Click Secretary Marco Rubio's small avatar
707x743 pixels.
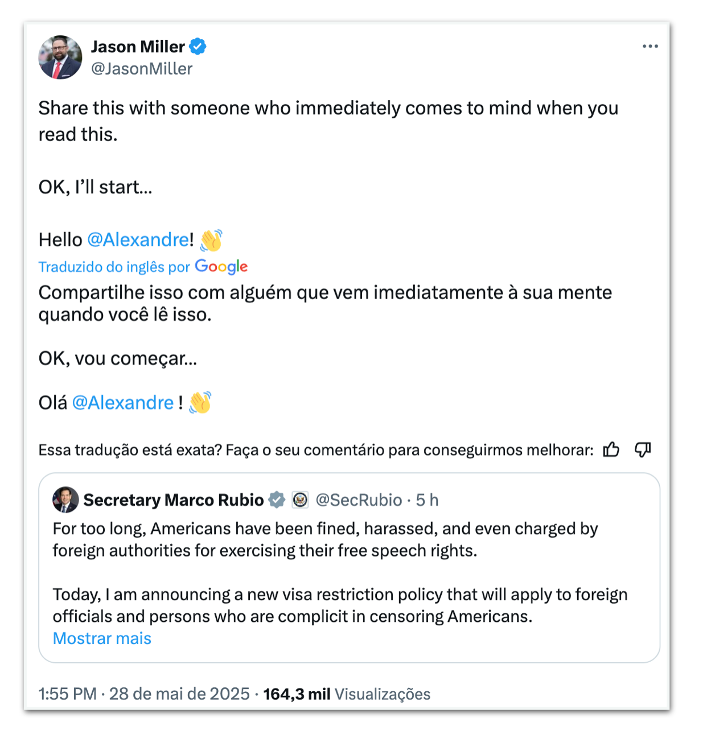coord(65,500)
